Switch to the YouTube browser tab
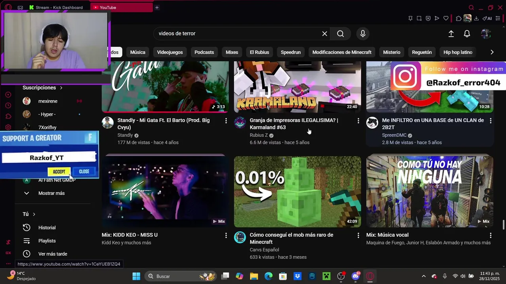The width and height of the screenshot is (506, 284). 121,7
